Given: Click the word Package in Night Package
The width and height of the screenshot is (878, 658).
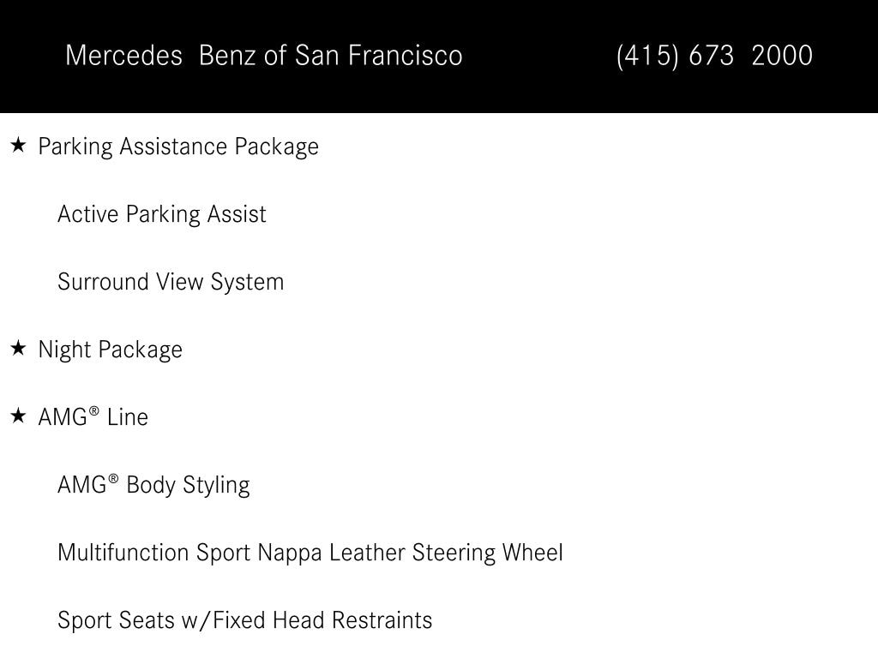Looking at the screenshot, I should tap(140, 350).
